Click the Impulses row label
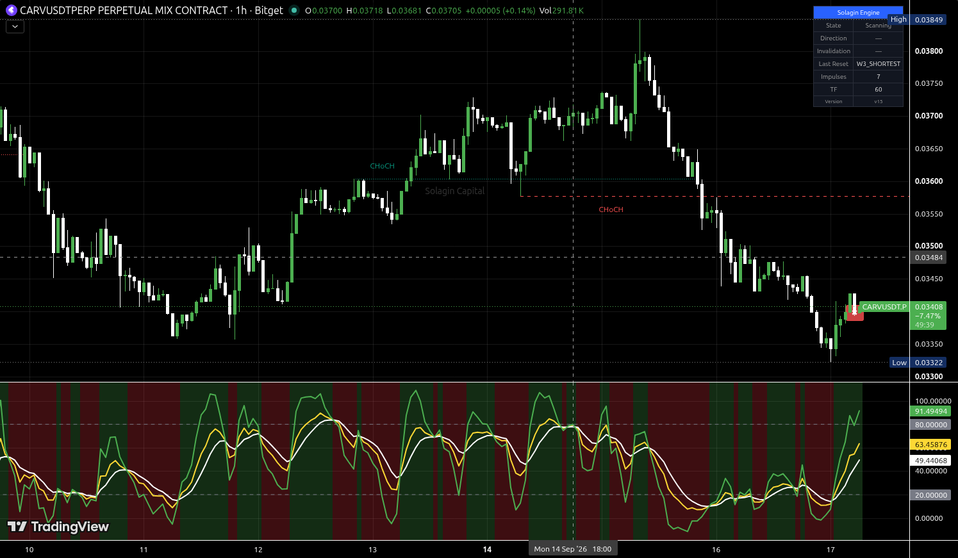The width and height of the screenshot is (958, 558). [833, 76]
